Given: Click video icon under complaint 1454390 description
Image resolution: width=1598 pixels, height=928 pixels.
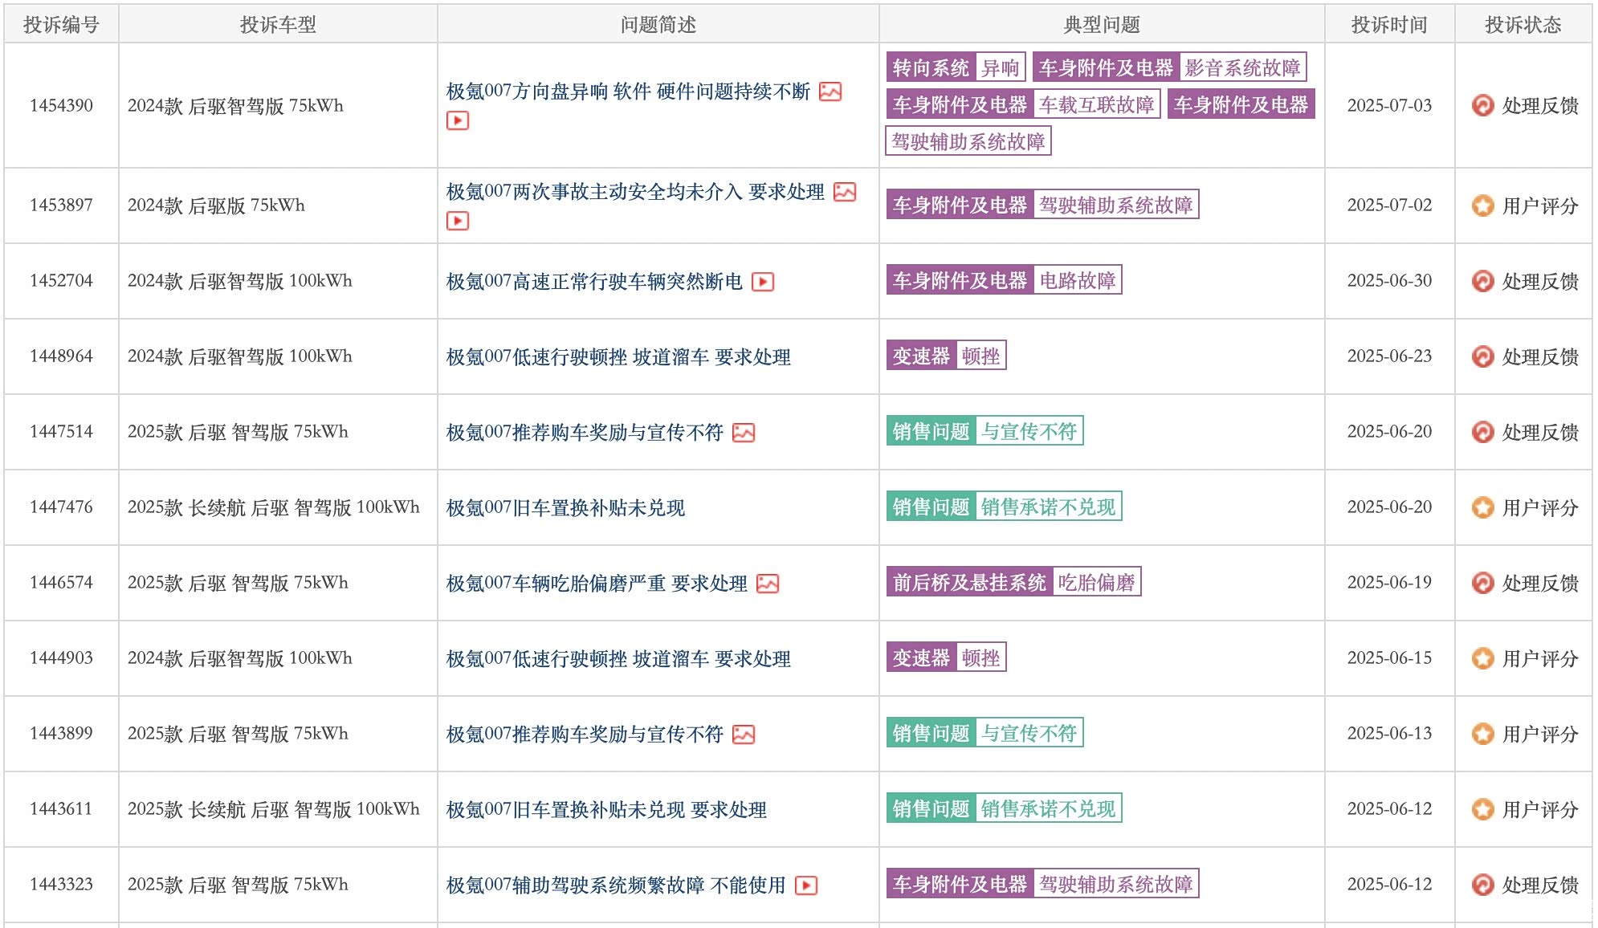Looking at the screenshot, I should coord(457,121).
